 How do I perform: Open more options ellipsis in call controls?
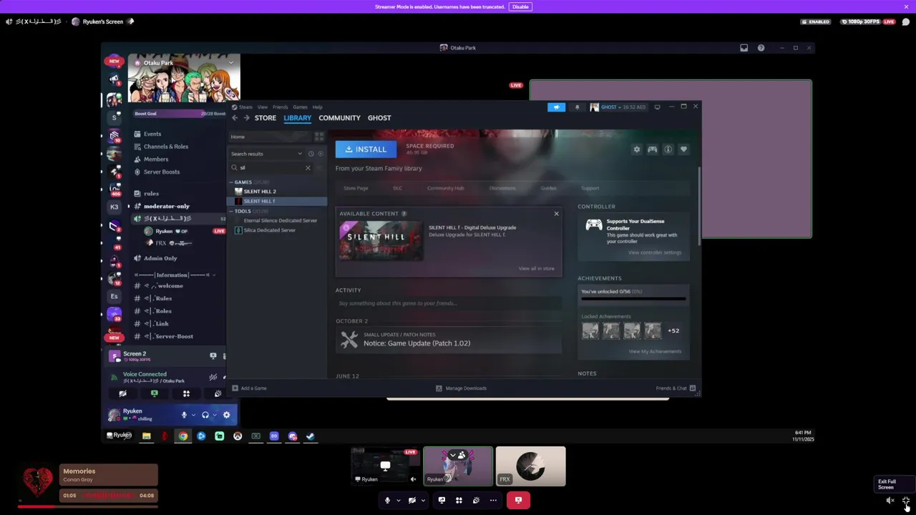point(493,500)
